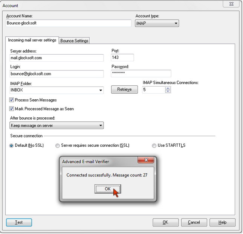243x234 pixels.
Task: Click the Connected successfully message text
Action: pos(107,175)
